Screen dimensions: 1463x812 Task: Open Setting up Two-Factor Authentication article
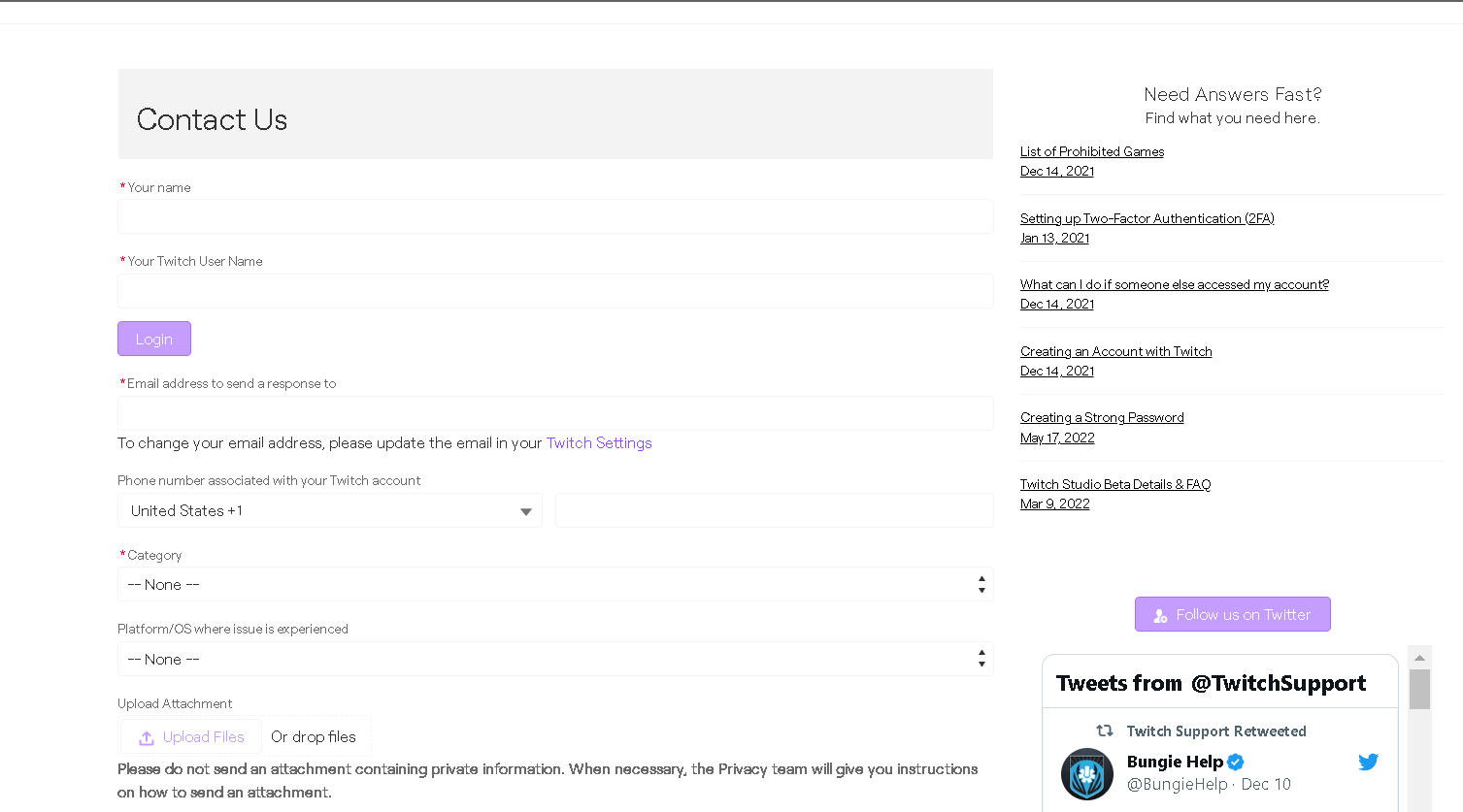click(1147, 218)
